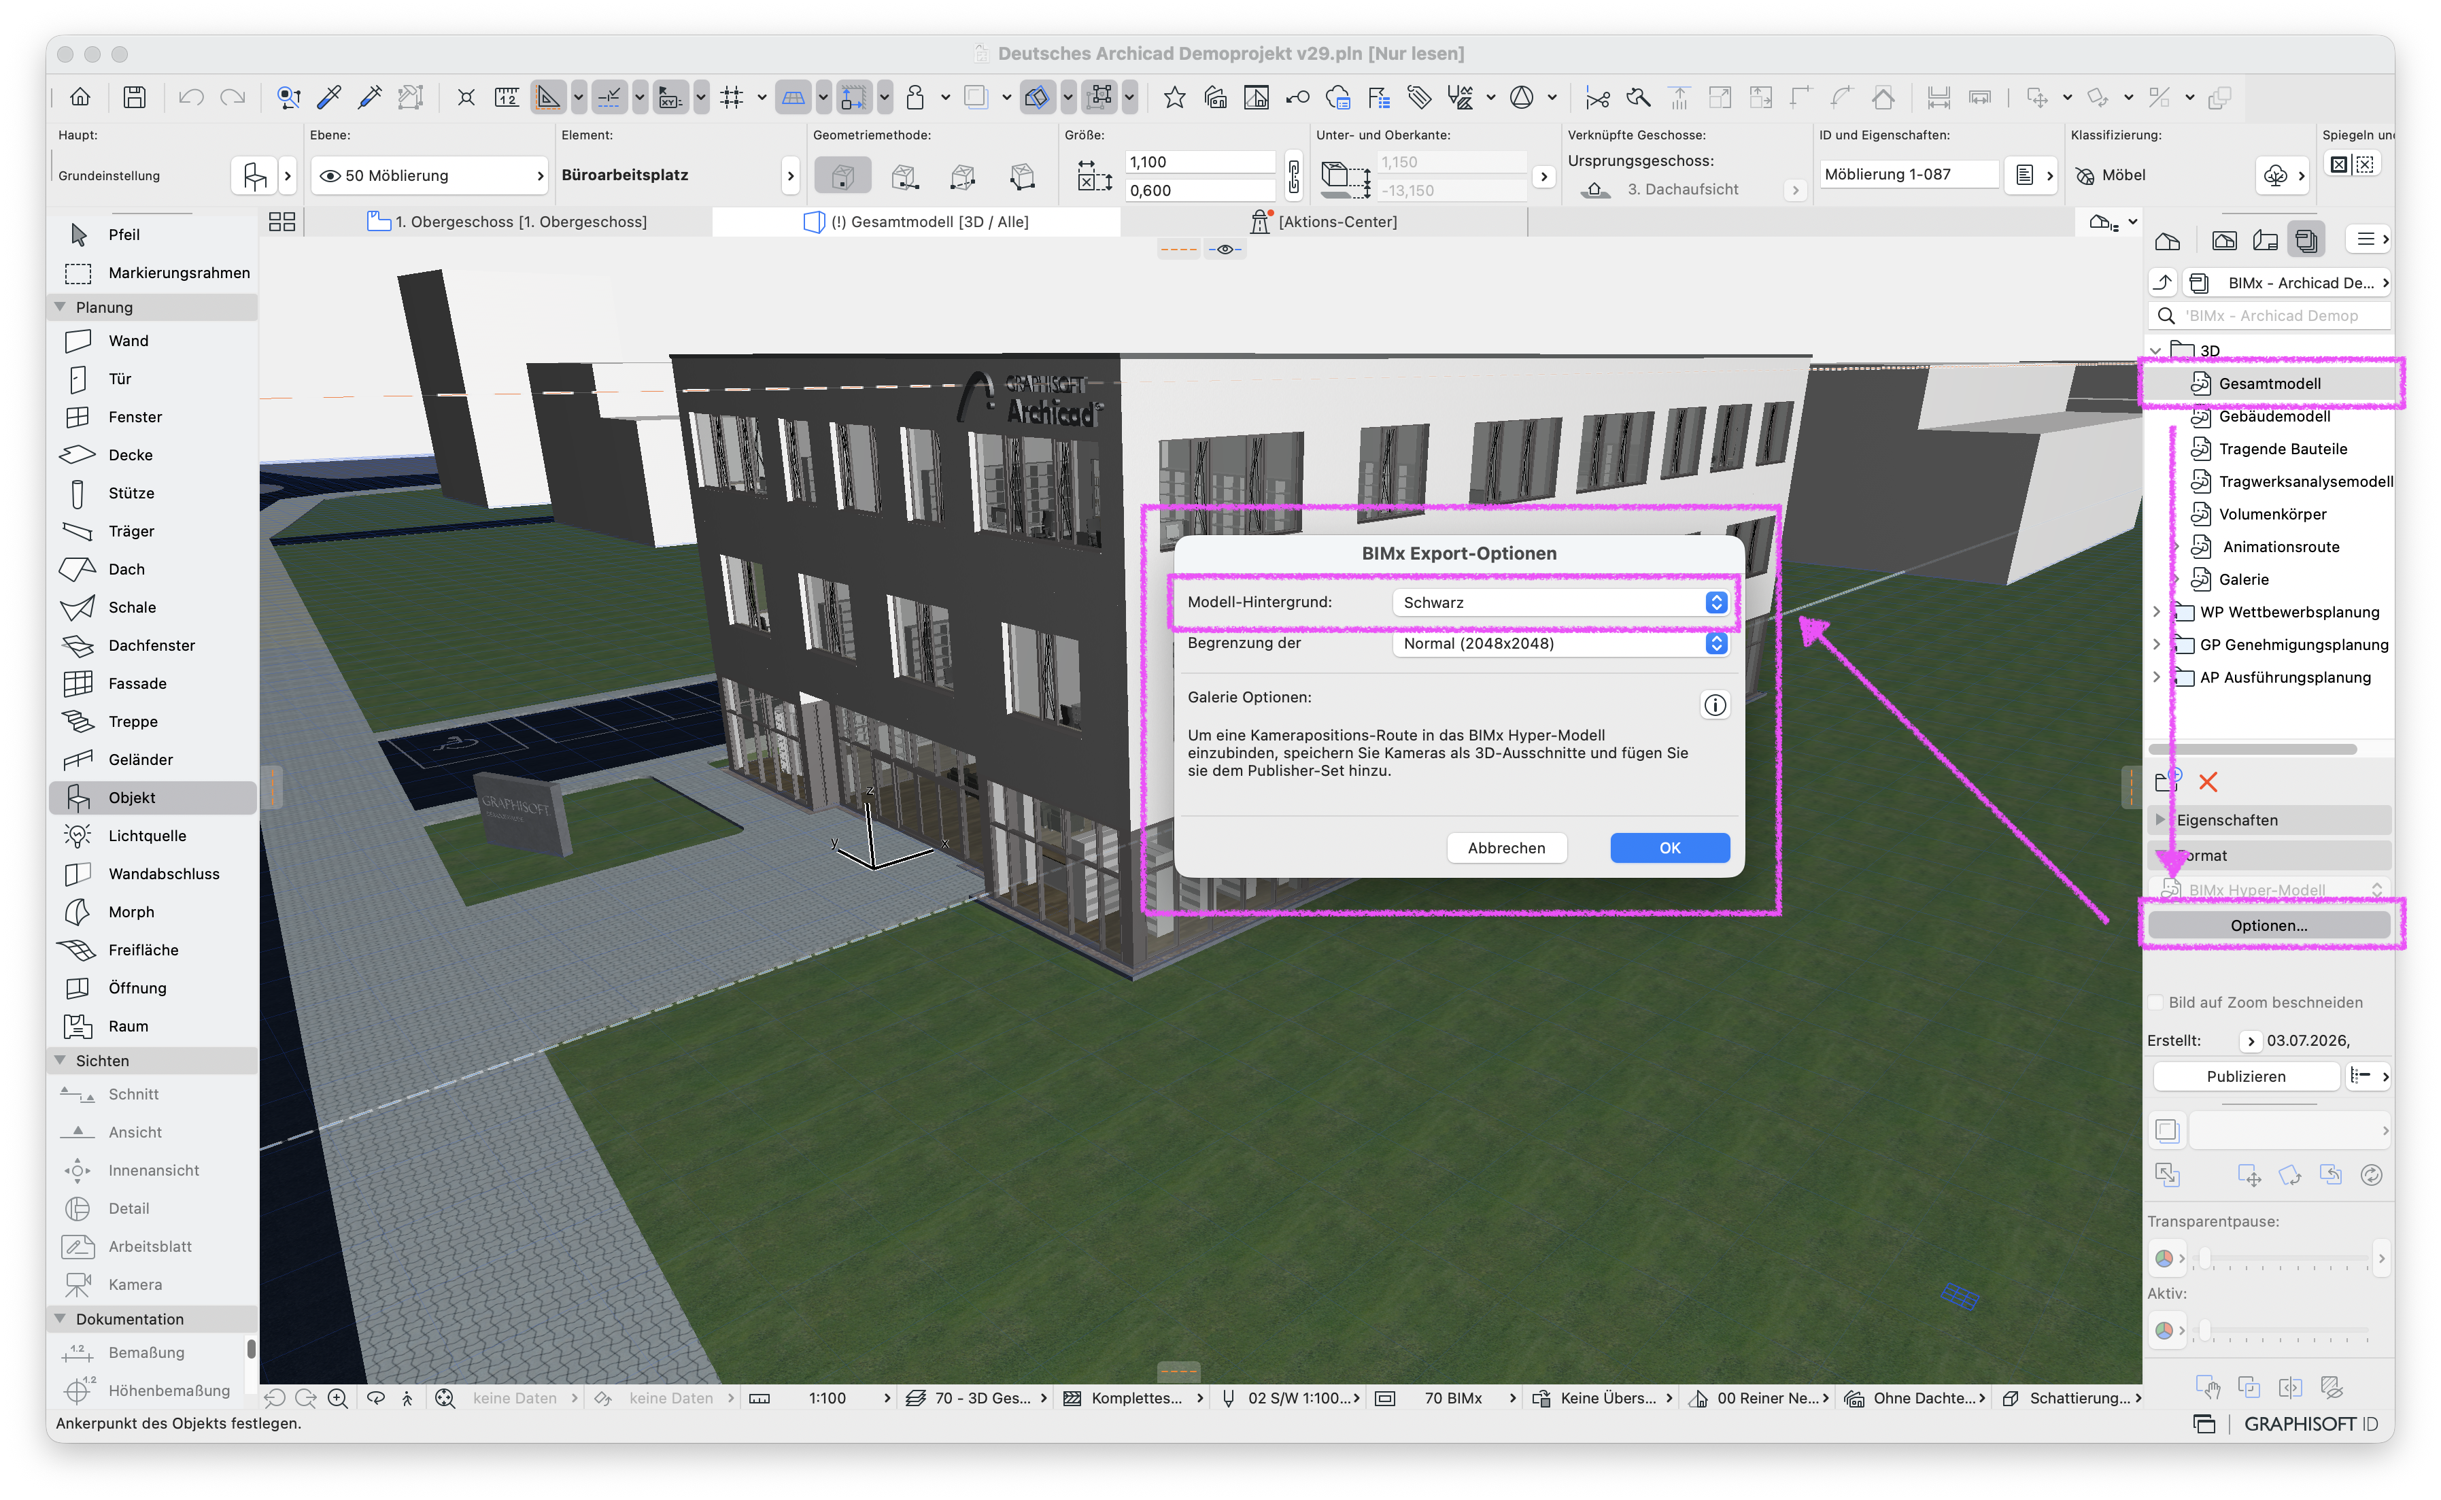
Task: Click the info icon in Galerie Optionen
Action: (1715, 705)
